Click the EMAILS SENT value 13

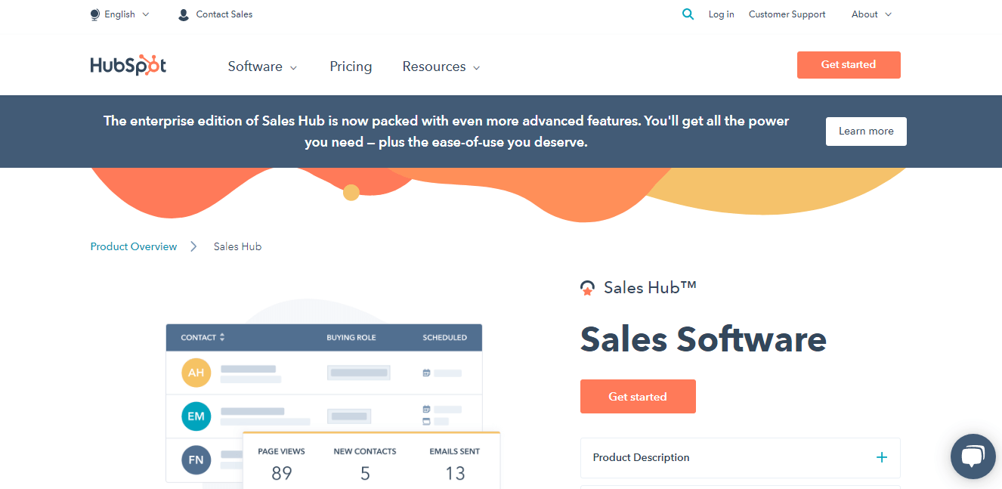click(455, 473)
